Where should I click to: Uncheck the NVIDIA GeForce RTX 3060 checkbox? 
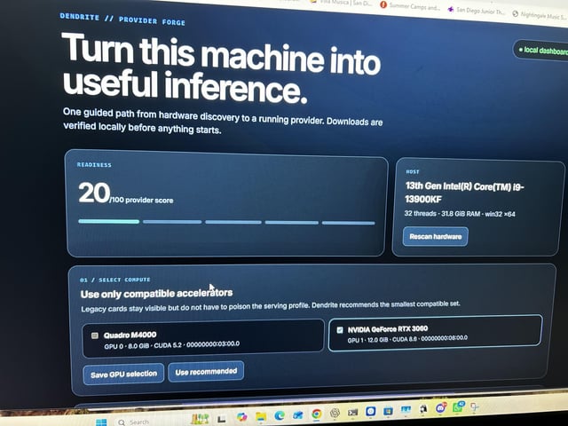coord(340,329)
